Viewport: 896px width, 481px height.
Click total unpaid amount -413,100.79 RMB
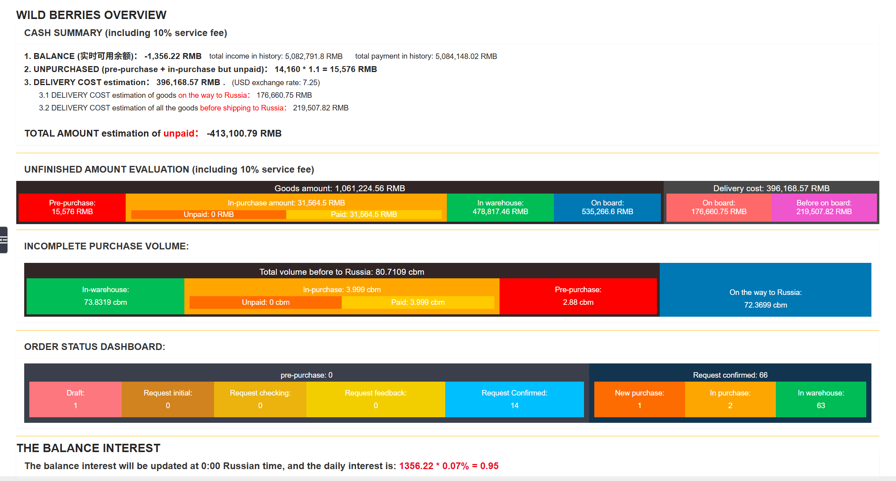point(244,133)
